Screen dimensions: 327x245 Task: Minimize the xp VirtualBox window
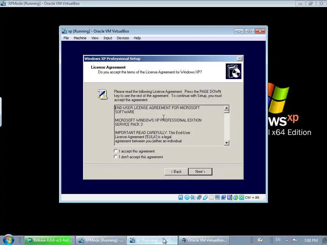(239, 31)
